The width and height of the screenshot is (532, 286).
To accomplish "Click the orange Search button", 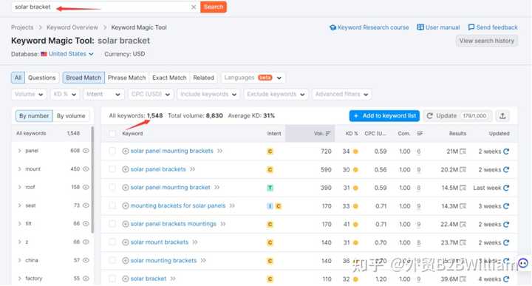I will [x=214, y=7].
